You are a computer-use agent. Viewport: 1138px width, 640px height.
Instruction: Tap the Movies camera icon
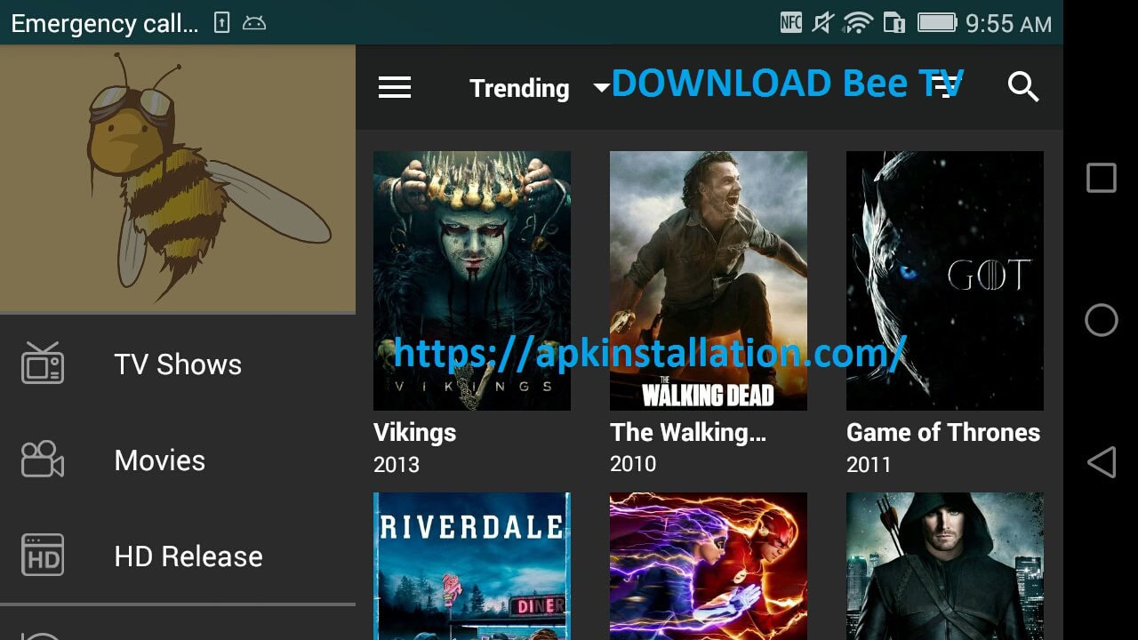(43, 460)
